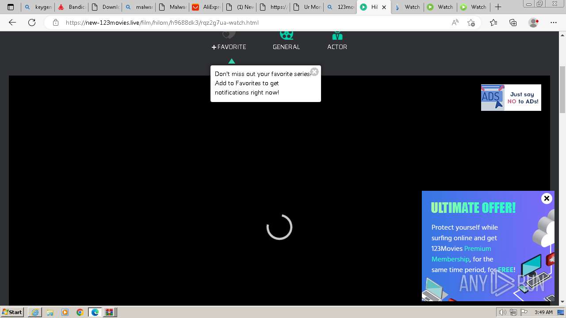Open the browser Favorites list
The height and width of the screenshot is (318, 566).
(x=493, y=23)
